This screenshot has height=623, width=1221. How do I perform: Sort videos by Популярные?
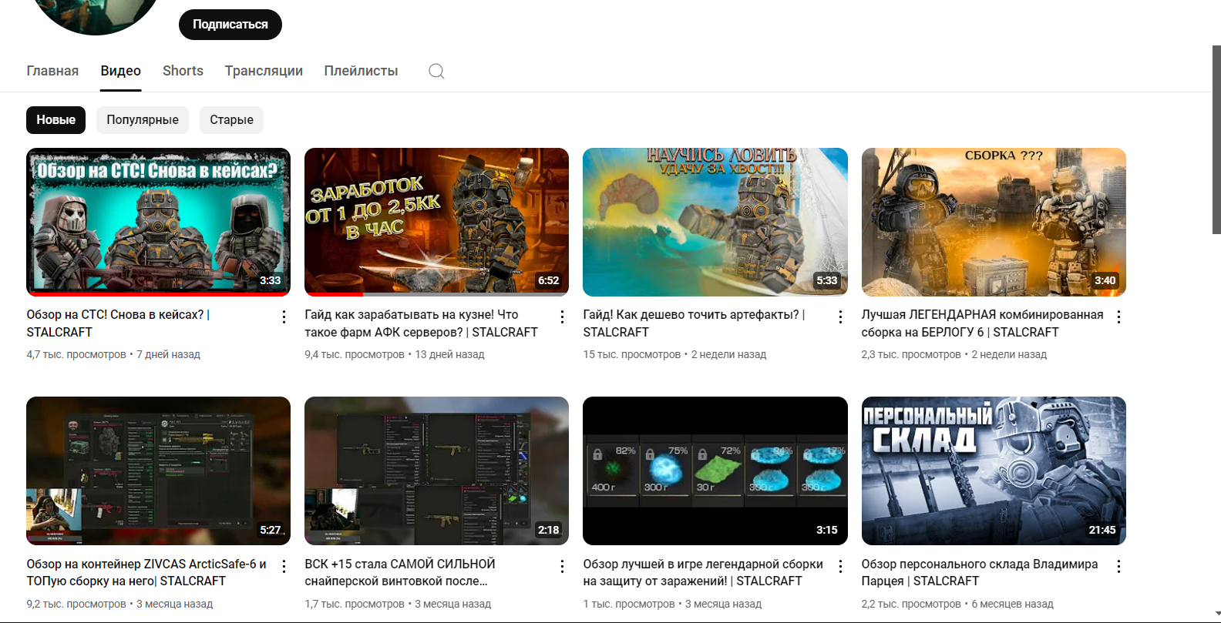click(x=143, y=119)
